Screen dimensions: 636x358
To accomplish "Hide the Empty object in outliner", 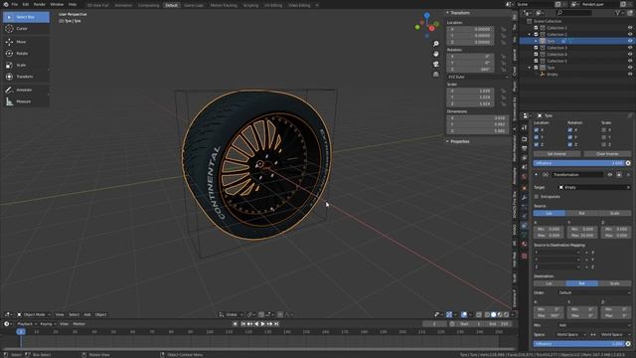I will coord(630,75).
